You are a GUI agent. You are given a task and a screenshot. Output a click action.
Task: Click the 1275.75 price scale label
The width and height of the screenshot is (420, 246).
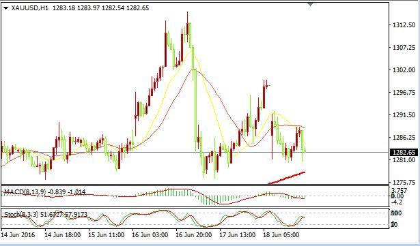404,182
